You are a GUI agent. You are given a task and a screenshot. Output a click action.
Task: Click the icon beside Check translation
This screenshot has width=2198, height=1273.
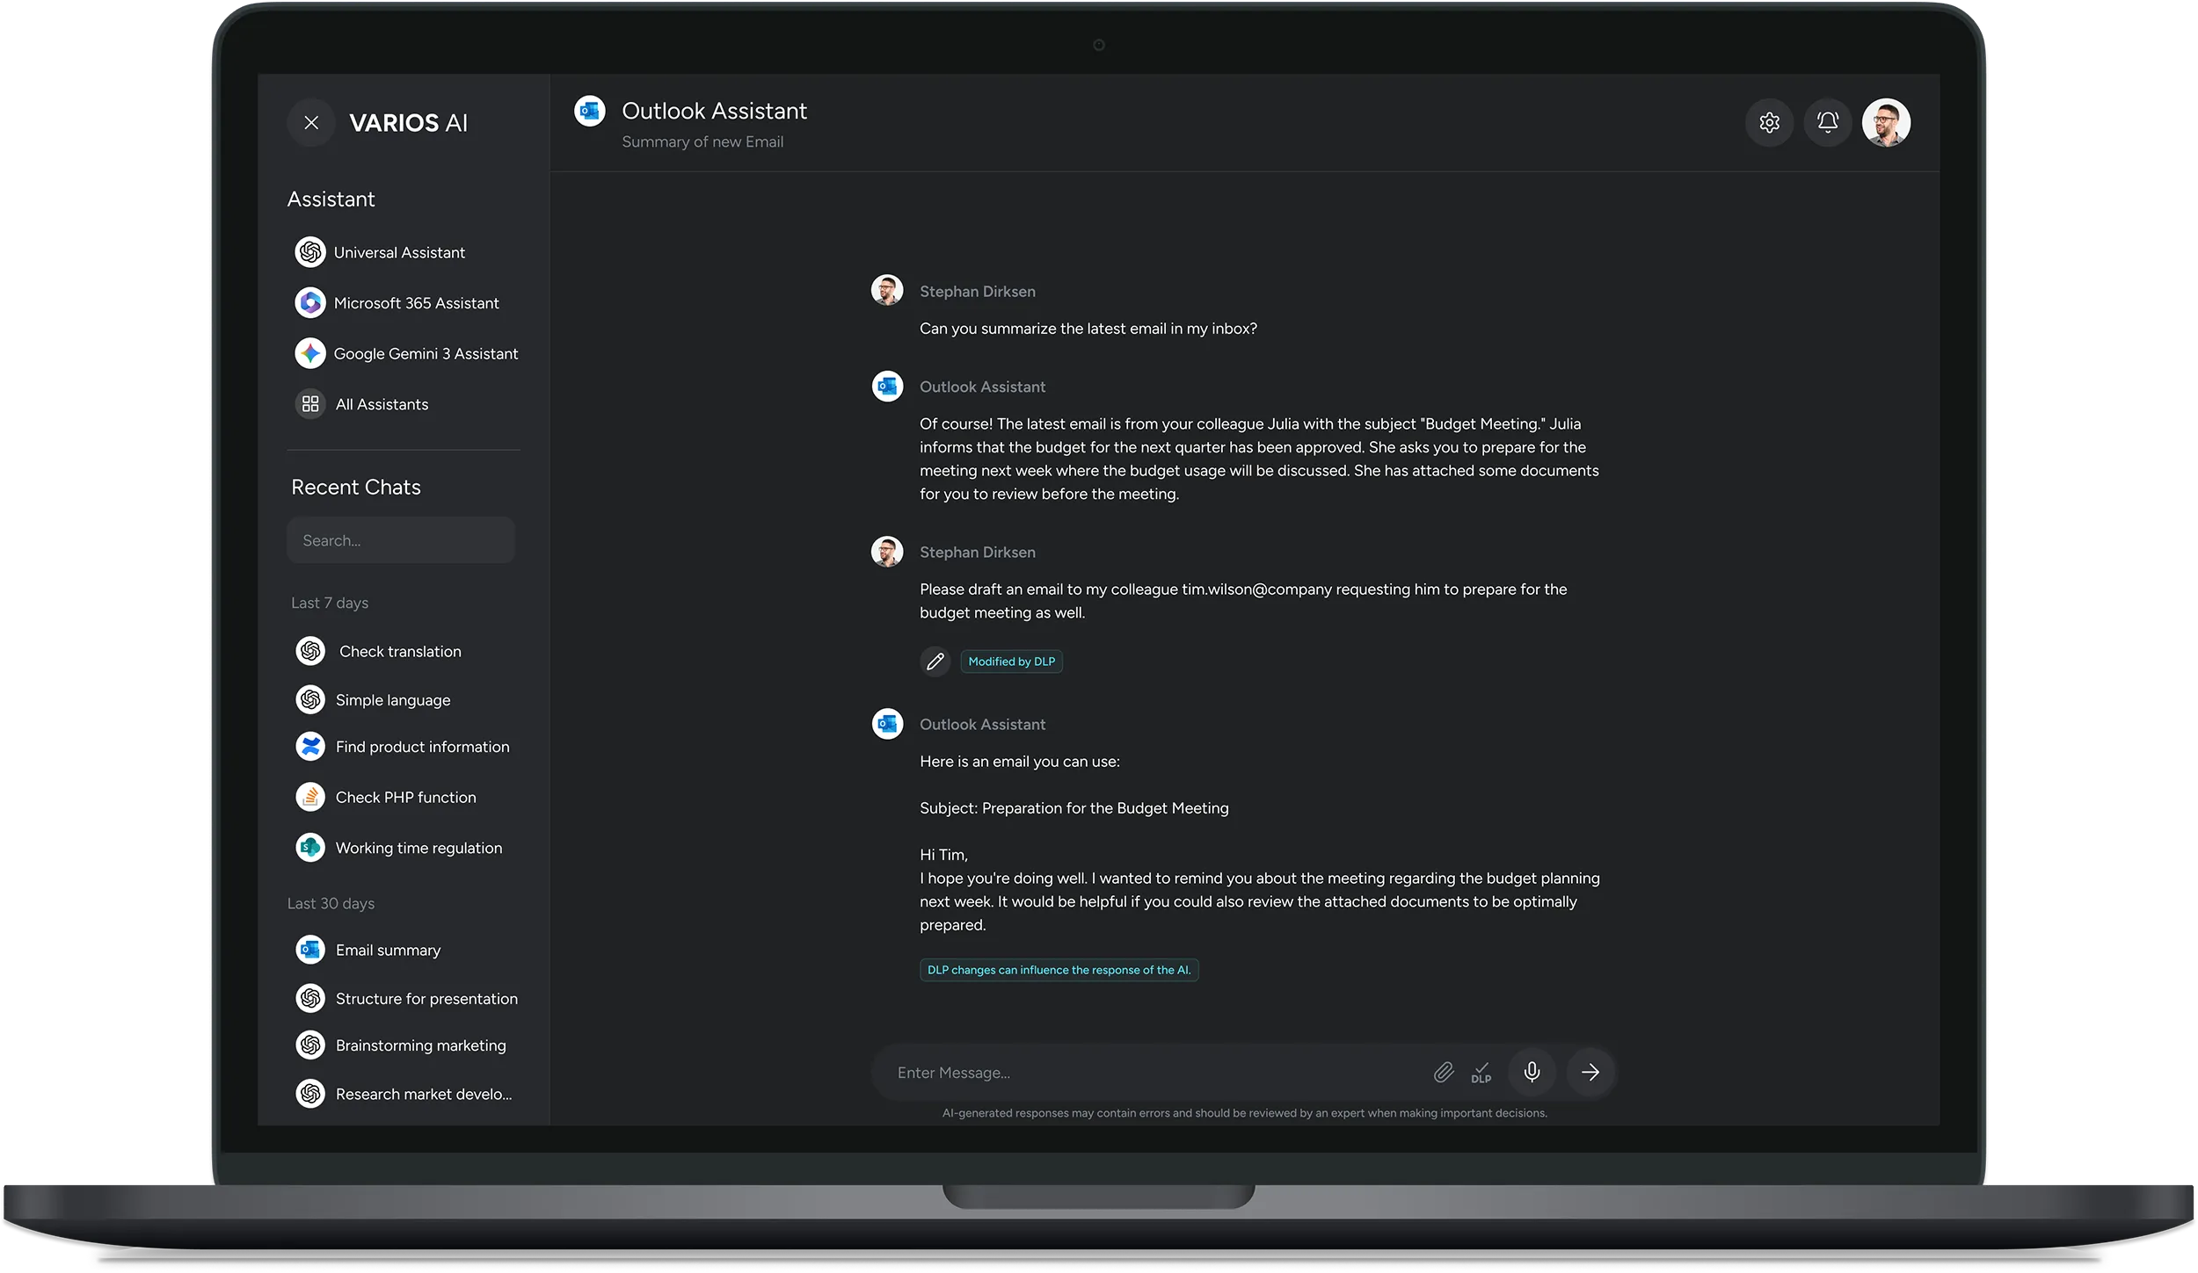coord(310,651)
